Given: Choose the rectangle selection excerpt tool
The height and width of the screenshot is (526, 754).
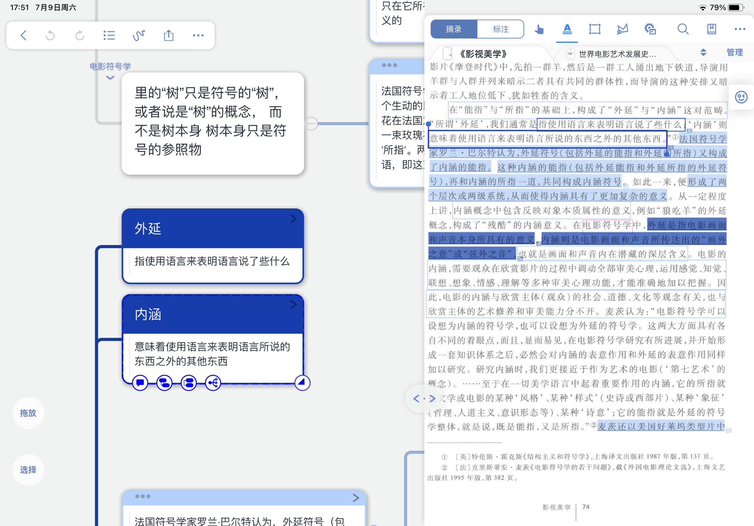Looking at the screenshot, I should (x=595, y=29).
